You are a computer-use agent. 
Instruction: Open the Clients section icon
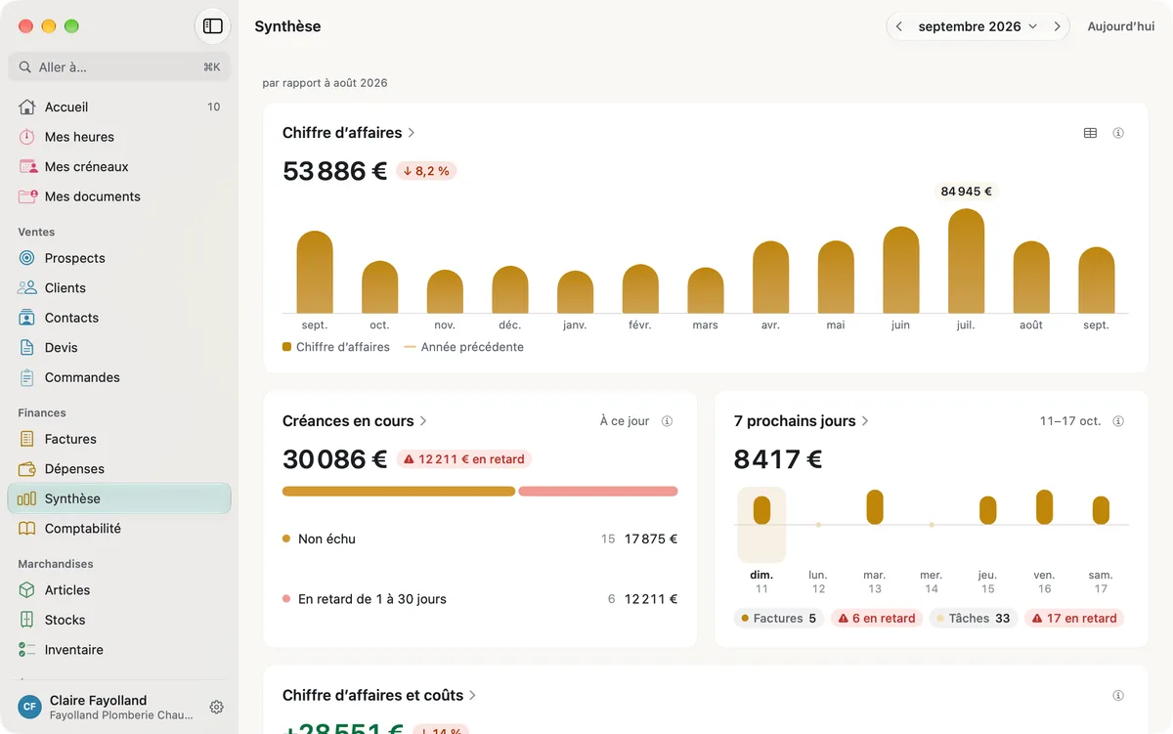coord(27,287)
